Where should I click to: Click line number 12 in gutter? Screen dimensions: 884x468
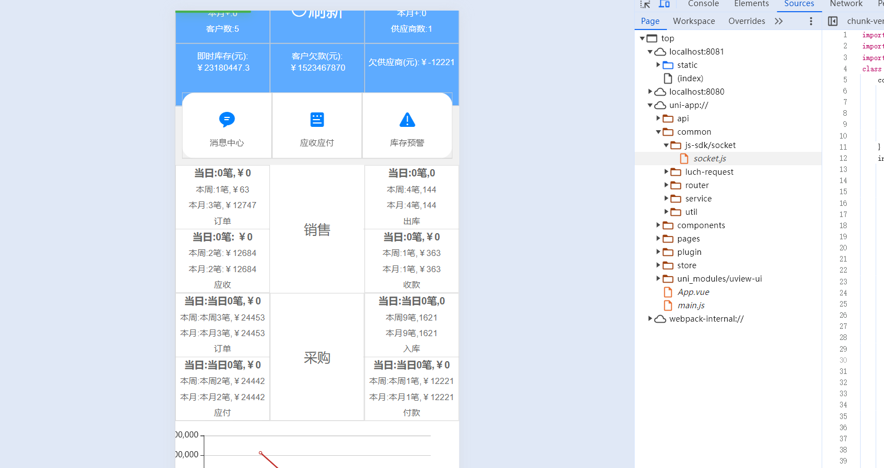coord(843,159)
